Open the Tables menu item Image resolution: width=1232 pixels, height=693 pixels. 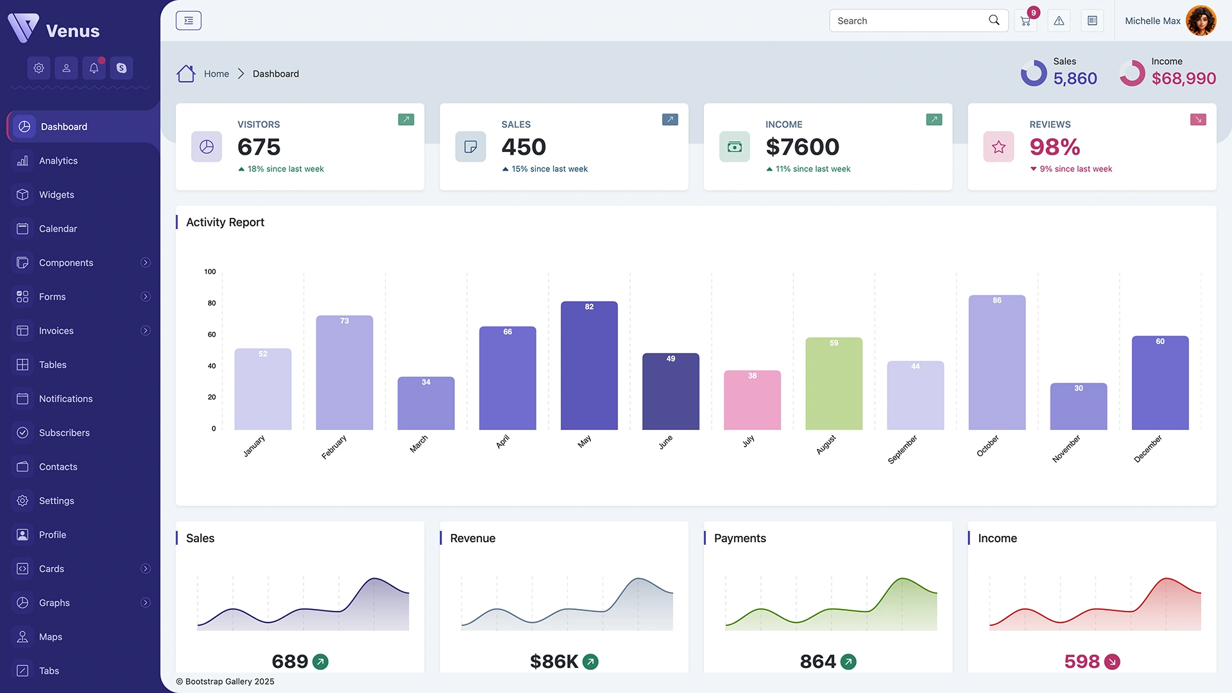[x=52, y=364]
